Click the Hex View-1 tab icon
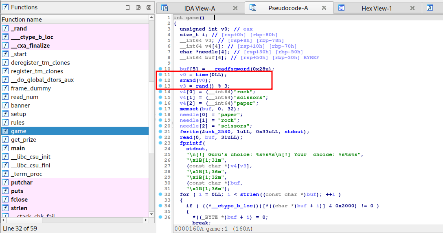 [x=341, y=8]
